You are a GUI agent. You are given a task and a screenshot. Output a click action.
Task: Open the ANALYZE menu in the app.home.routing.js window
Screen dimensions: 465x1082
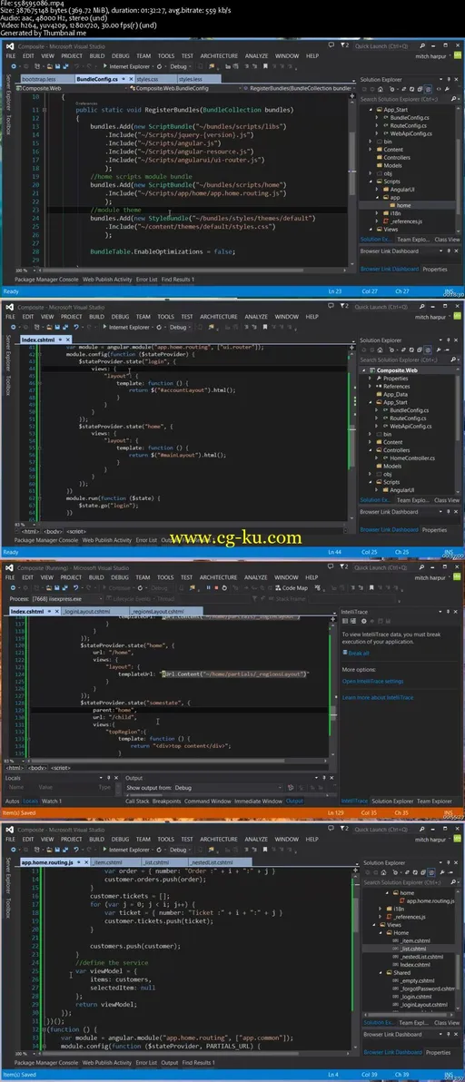(257, 840)
